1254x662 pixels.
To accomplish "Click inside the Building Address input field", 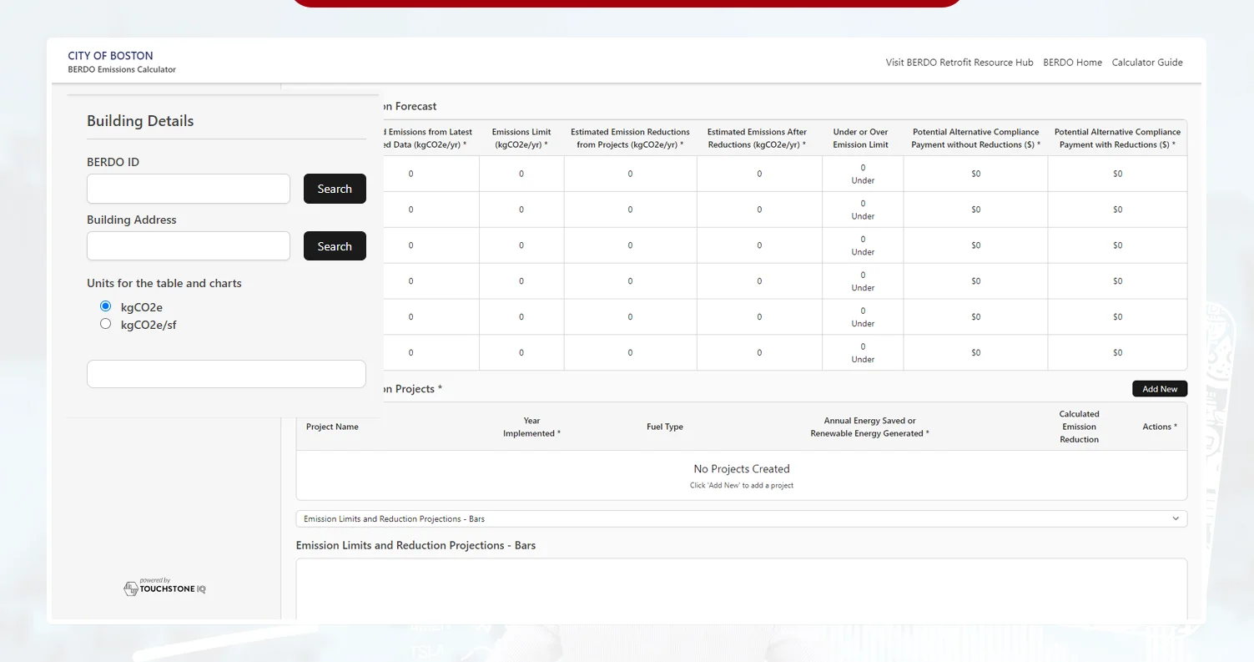I will pyautogui.click(x=188, y=245).
